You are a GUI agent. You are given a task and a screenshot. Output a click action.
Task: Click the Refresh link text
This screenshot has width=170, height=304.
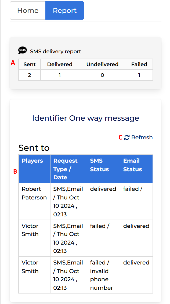pyautogui.click(x=142, y=137)
